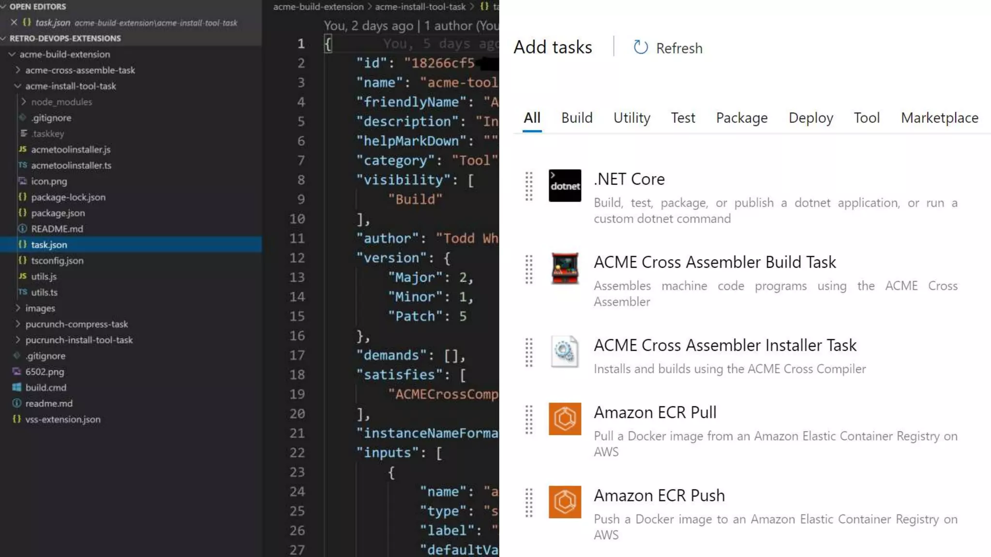Grab the drag handle beside .NET Core

[529, 186]
